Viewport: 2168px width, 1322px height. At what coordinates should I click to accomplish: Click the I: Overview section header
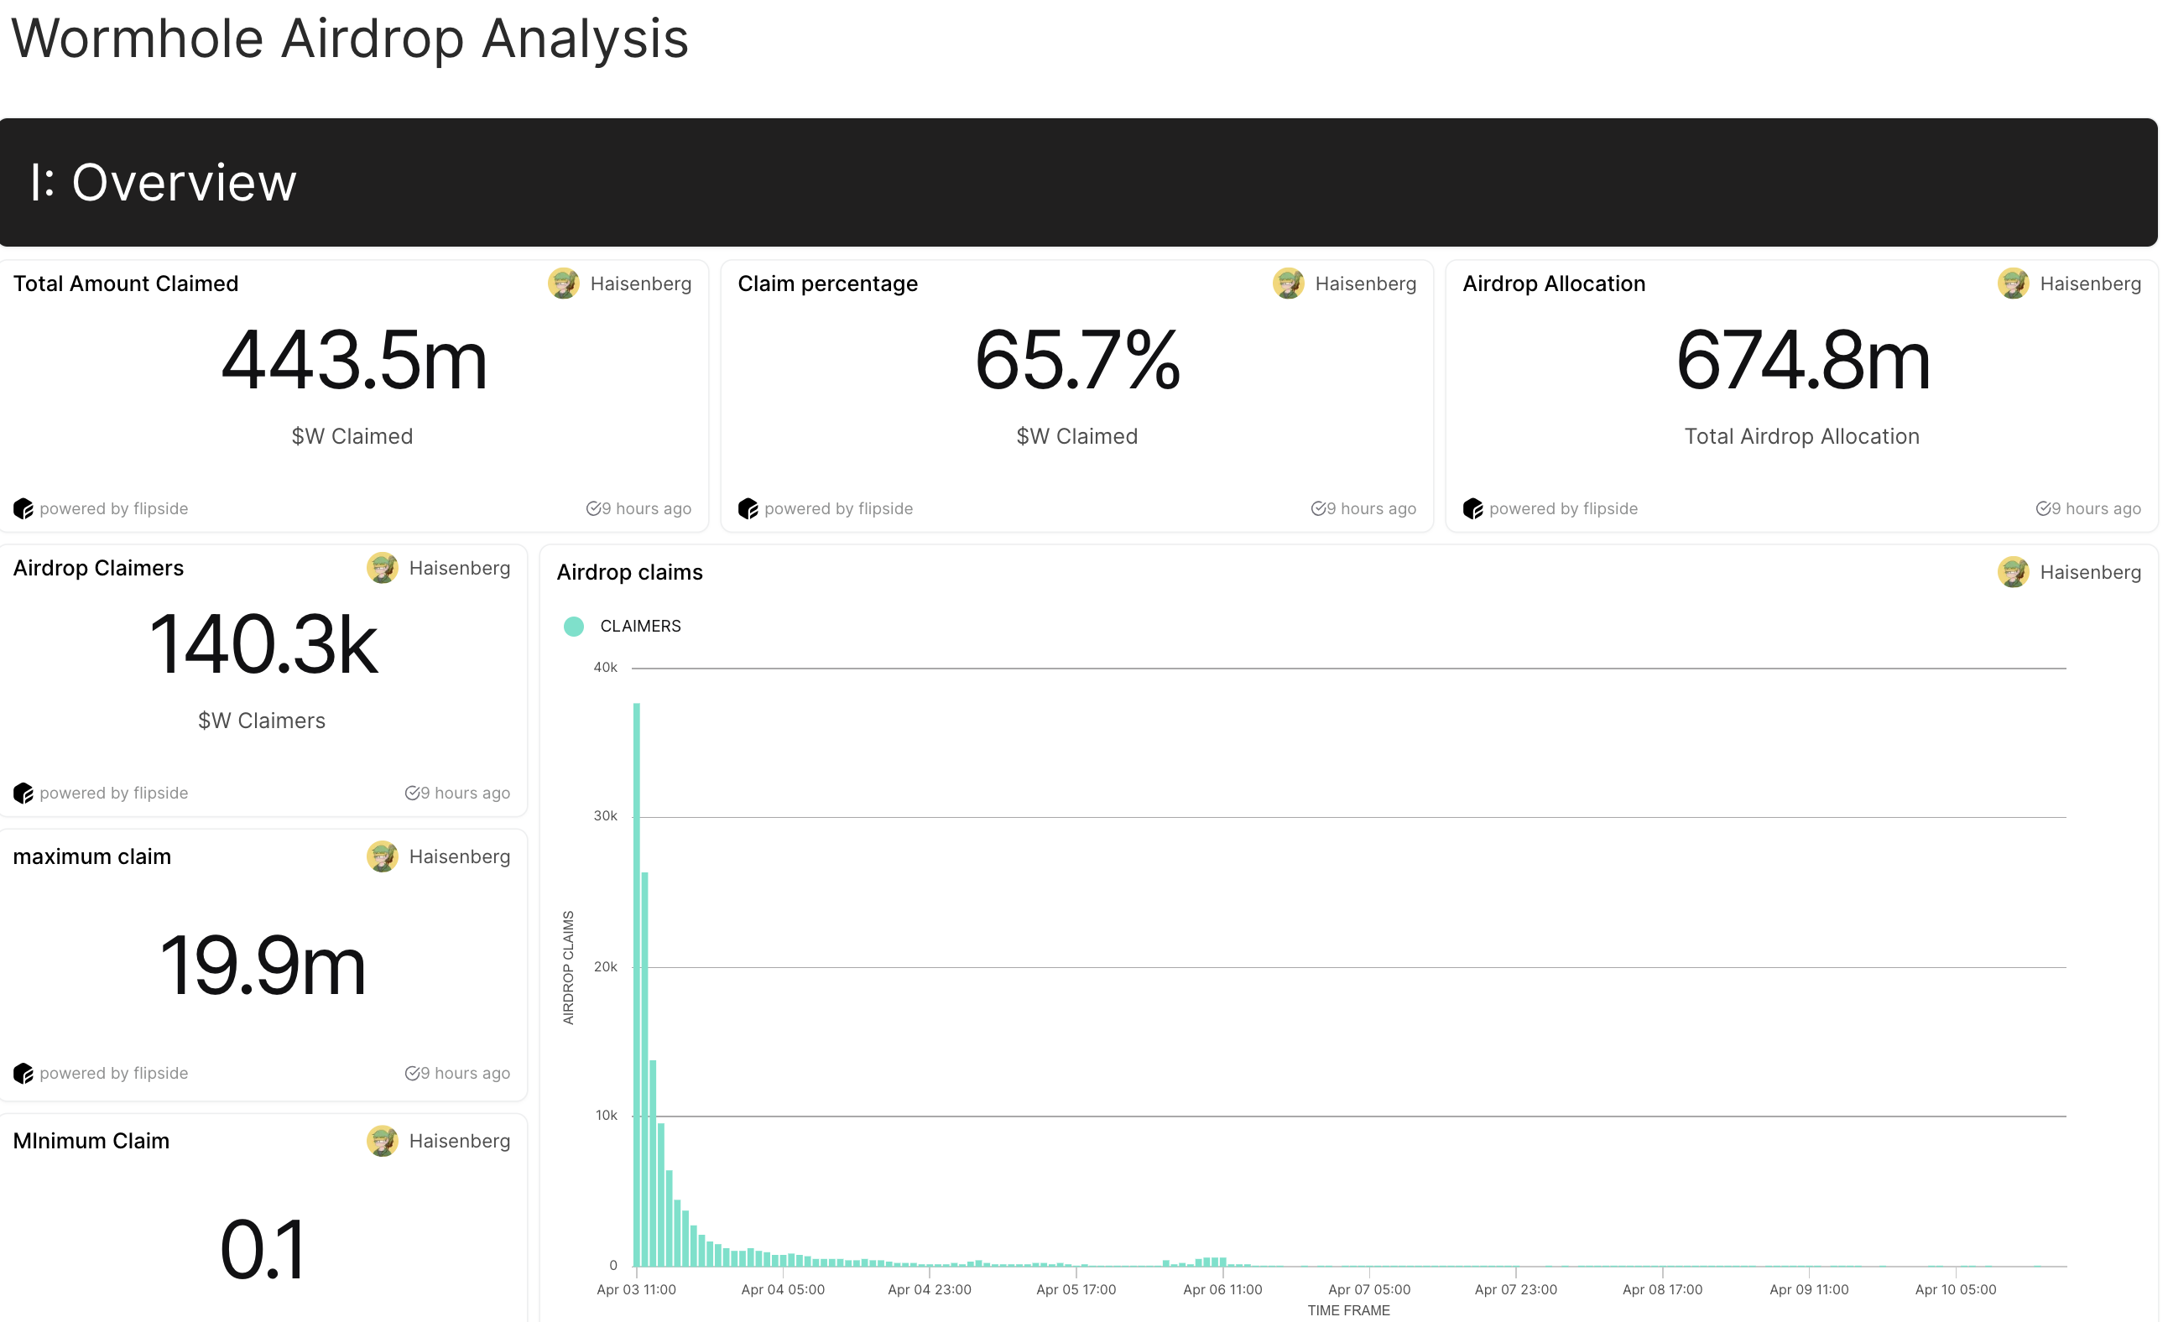[164, 182]
